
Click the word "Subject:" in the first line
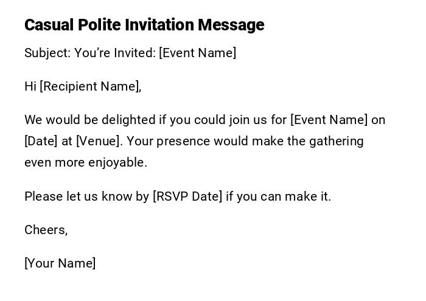click(47, 53)
